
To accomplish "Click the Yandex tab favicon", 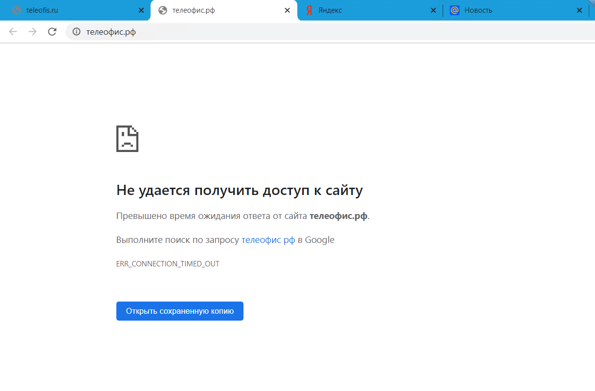I will click(x=309, y=10).
